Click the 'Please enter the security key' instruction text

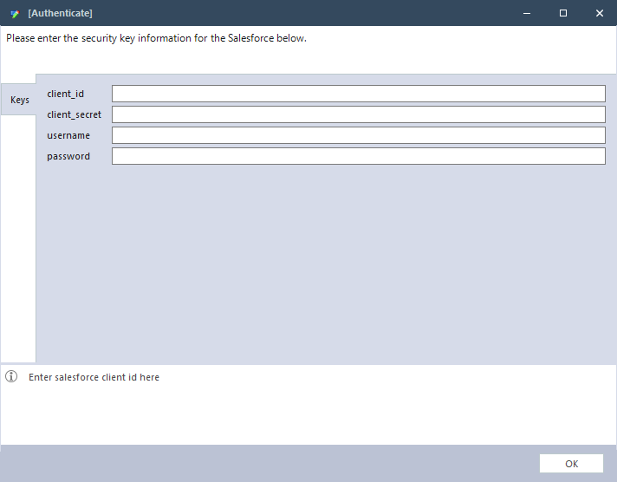156,38
